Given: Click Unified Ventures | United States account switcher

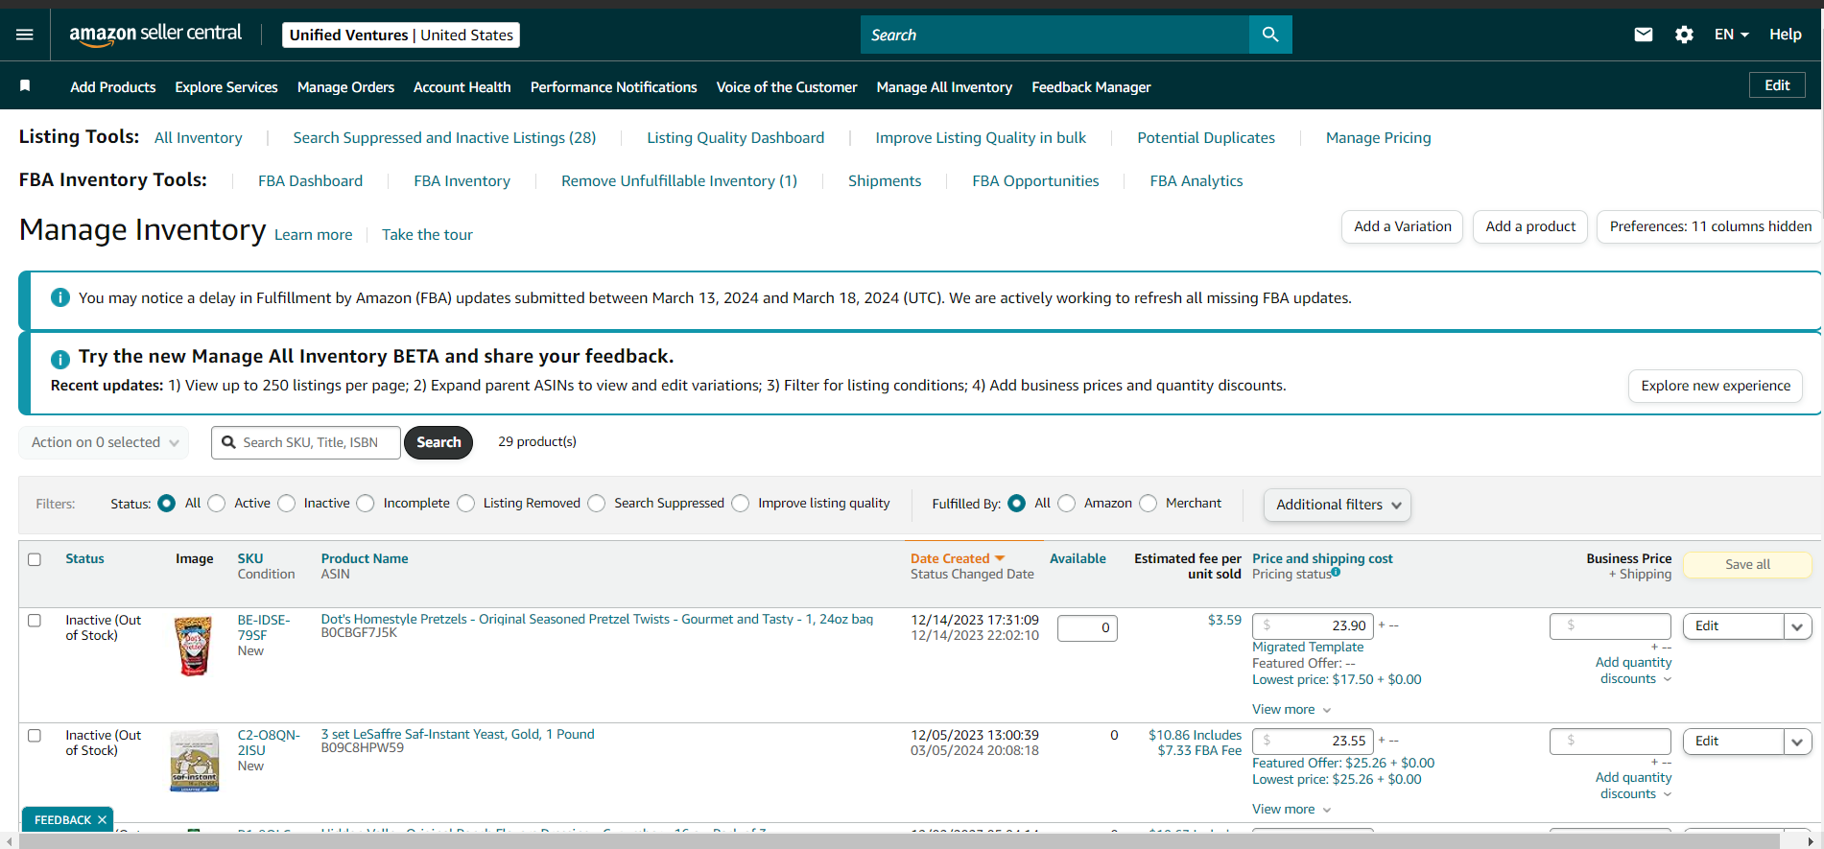Looking at the screenshot, I should [x=401, y=35].
